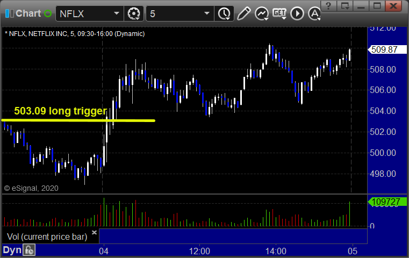Click the 508.00 price axis label

383,69
